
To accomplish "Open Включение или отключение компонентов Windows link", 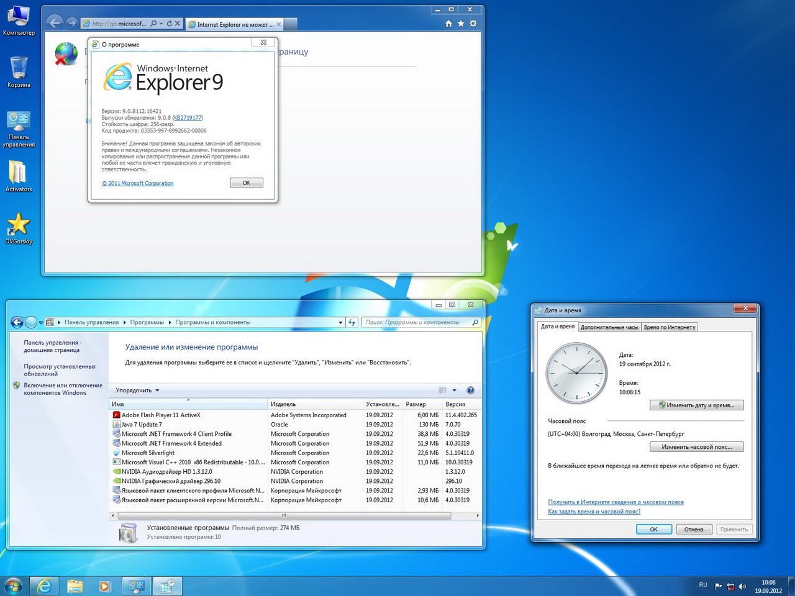I will (x=63, y=389).
